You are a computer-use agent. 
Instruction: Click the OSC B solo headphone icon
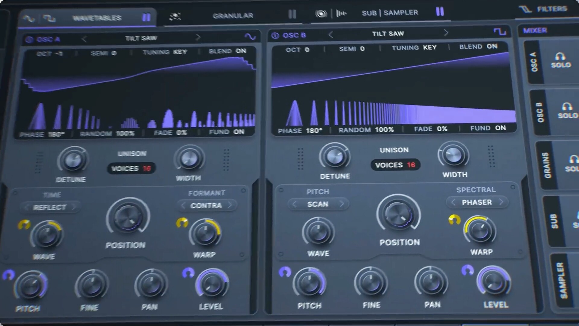(567, 107)
